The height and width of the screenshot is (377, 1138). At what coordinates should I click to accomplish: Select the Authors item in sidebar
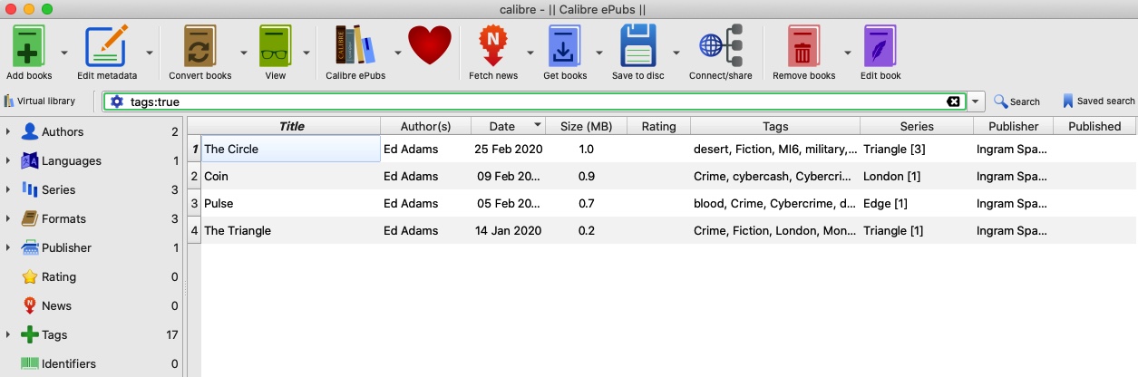pyautogui.click(x=63, y=131)
